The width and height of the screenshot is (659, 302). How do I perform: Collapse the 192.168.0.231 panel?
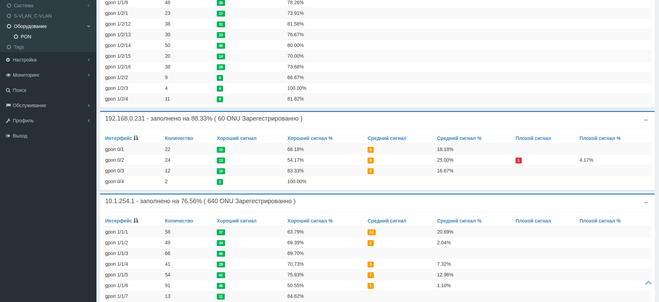pyautogui.click(x=646, y=120)
